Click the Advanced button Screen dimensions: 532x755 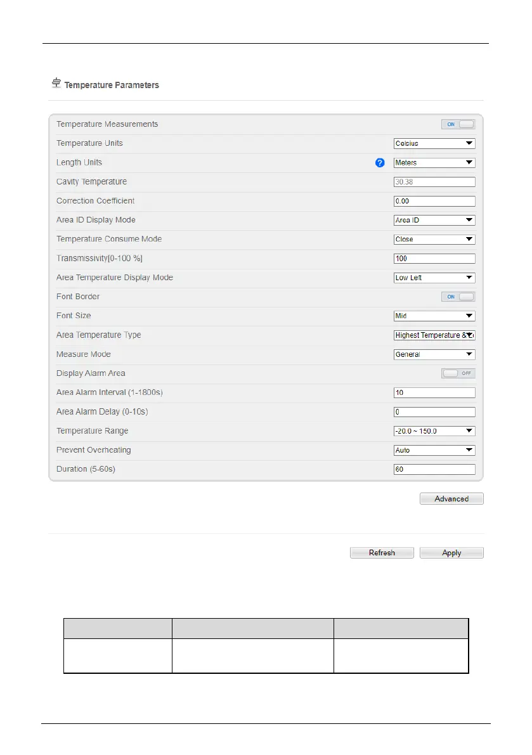point(451,499)
